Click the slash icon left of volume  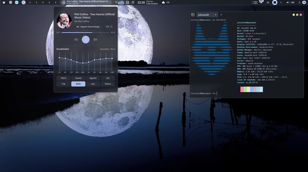coord(281,2)
